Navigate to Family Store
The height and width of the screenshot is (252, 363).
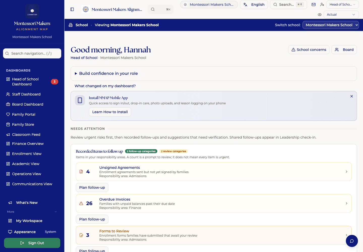tap(32, 124)
